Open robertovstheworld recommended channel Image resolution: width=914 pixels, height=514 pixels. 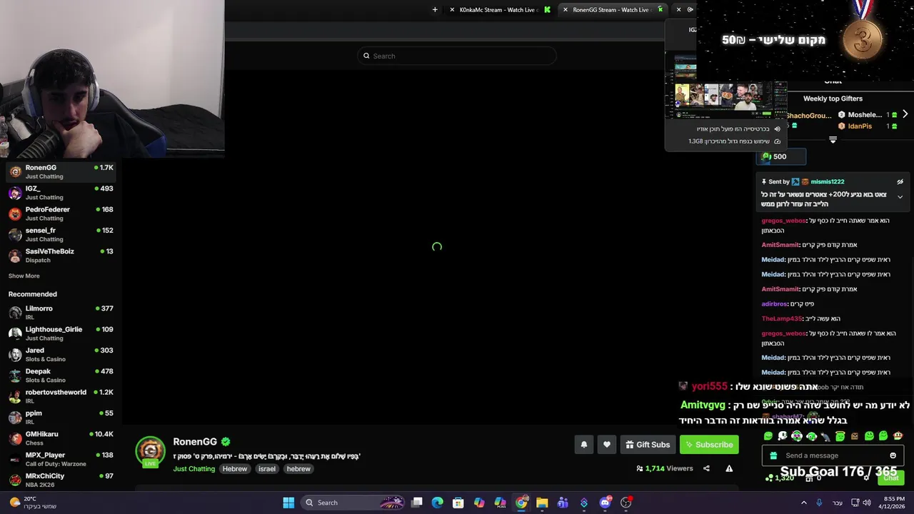(x=61, y=396)
